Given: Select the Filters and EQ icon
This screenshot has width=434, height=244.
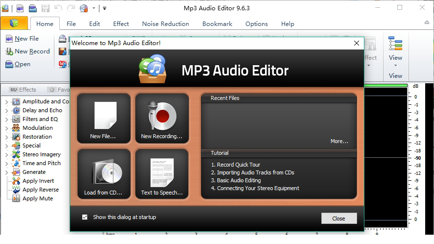Looking at the screenshot, I should click(x=16, y=119).
